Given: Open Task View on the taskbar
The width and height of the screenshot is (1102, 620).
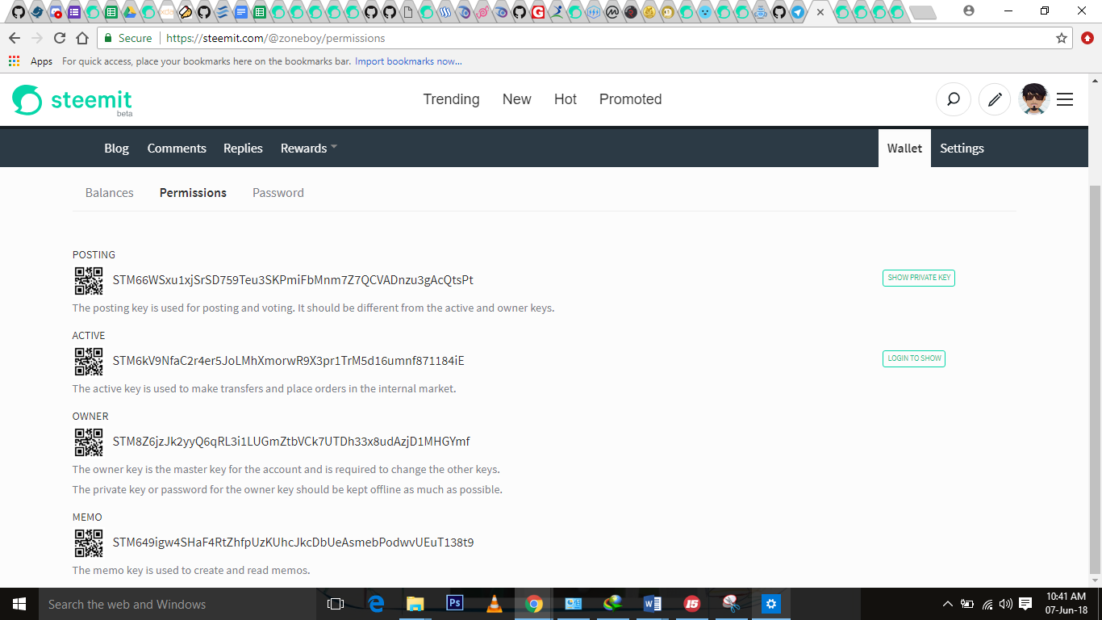Looking at the screenshot, I should (336, 604).
